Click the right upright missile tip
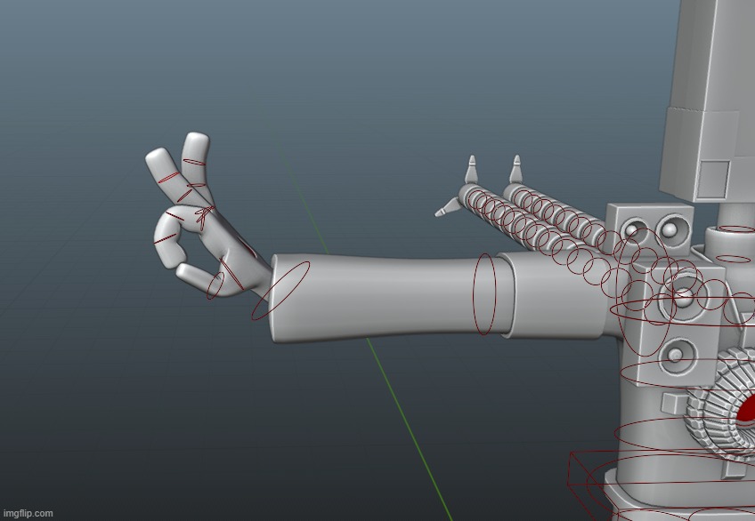Viewport: 755px width, 521px height. click(x=516, y=164)
